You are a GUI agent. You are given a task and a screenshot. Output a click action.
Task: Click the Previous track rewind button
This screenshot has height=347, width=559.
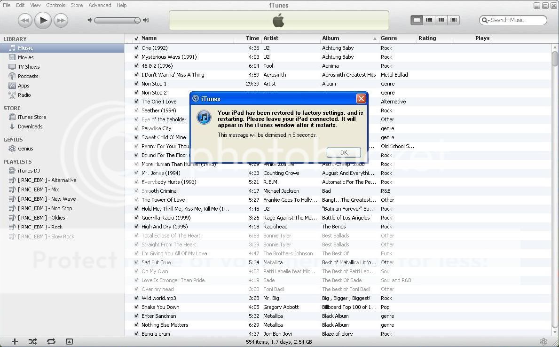click(x=25, y=20)
